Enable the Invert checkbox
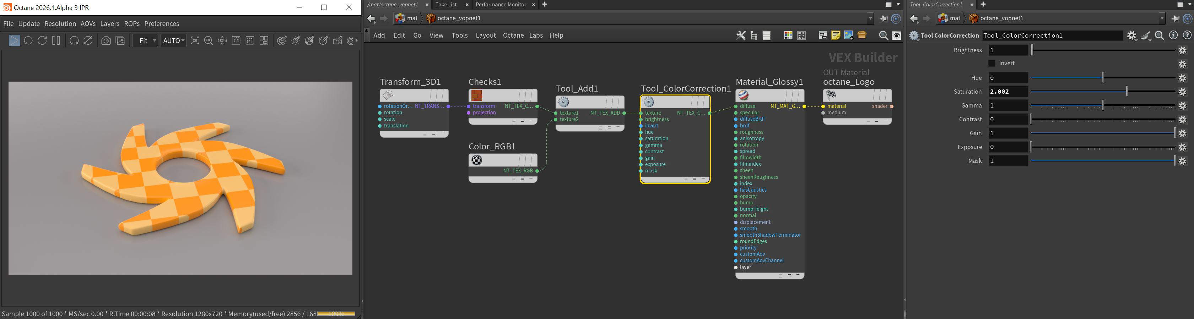Viewport: 1194px width, 319px height. pos(992,64)
